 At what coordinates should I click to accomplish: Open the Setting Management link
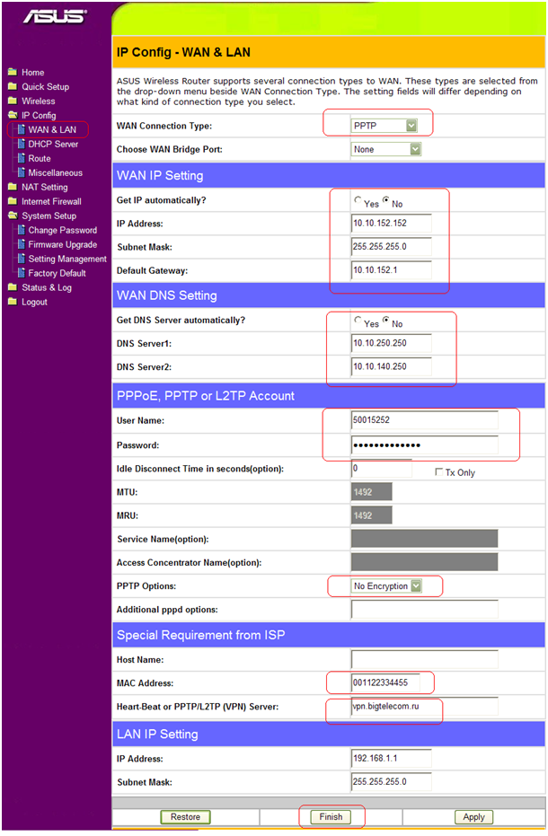pyautogui.click(x=67, y=260)
